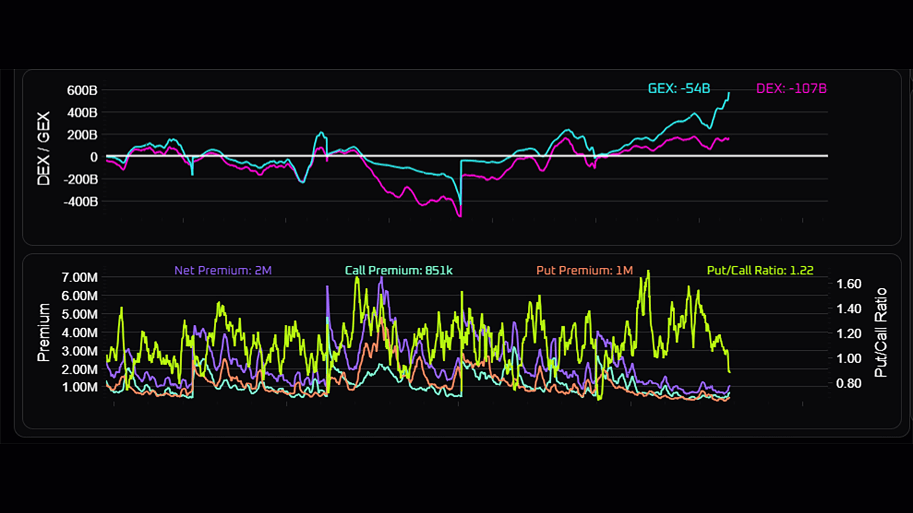Toggle the Net Premium: 2M series label
Image resolution: width=913 pixels, height=513 pixels.
tap(223, 270)
